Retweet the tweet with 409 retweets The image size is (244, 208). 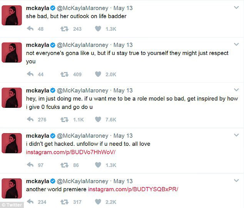tap(64, 74)
